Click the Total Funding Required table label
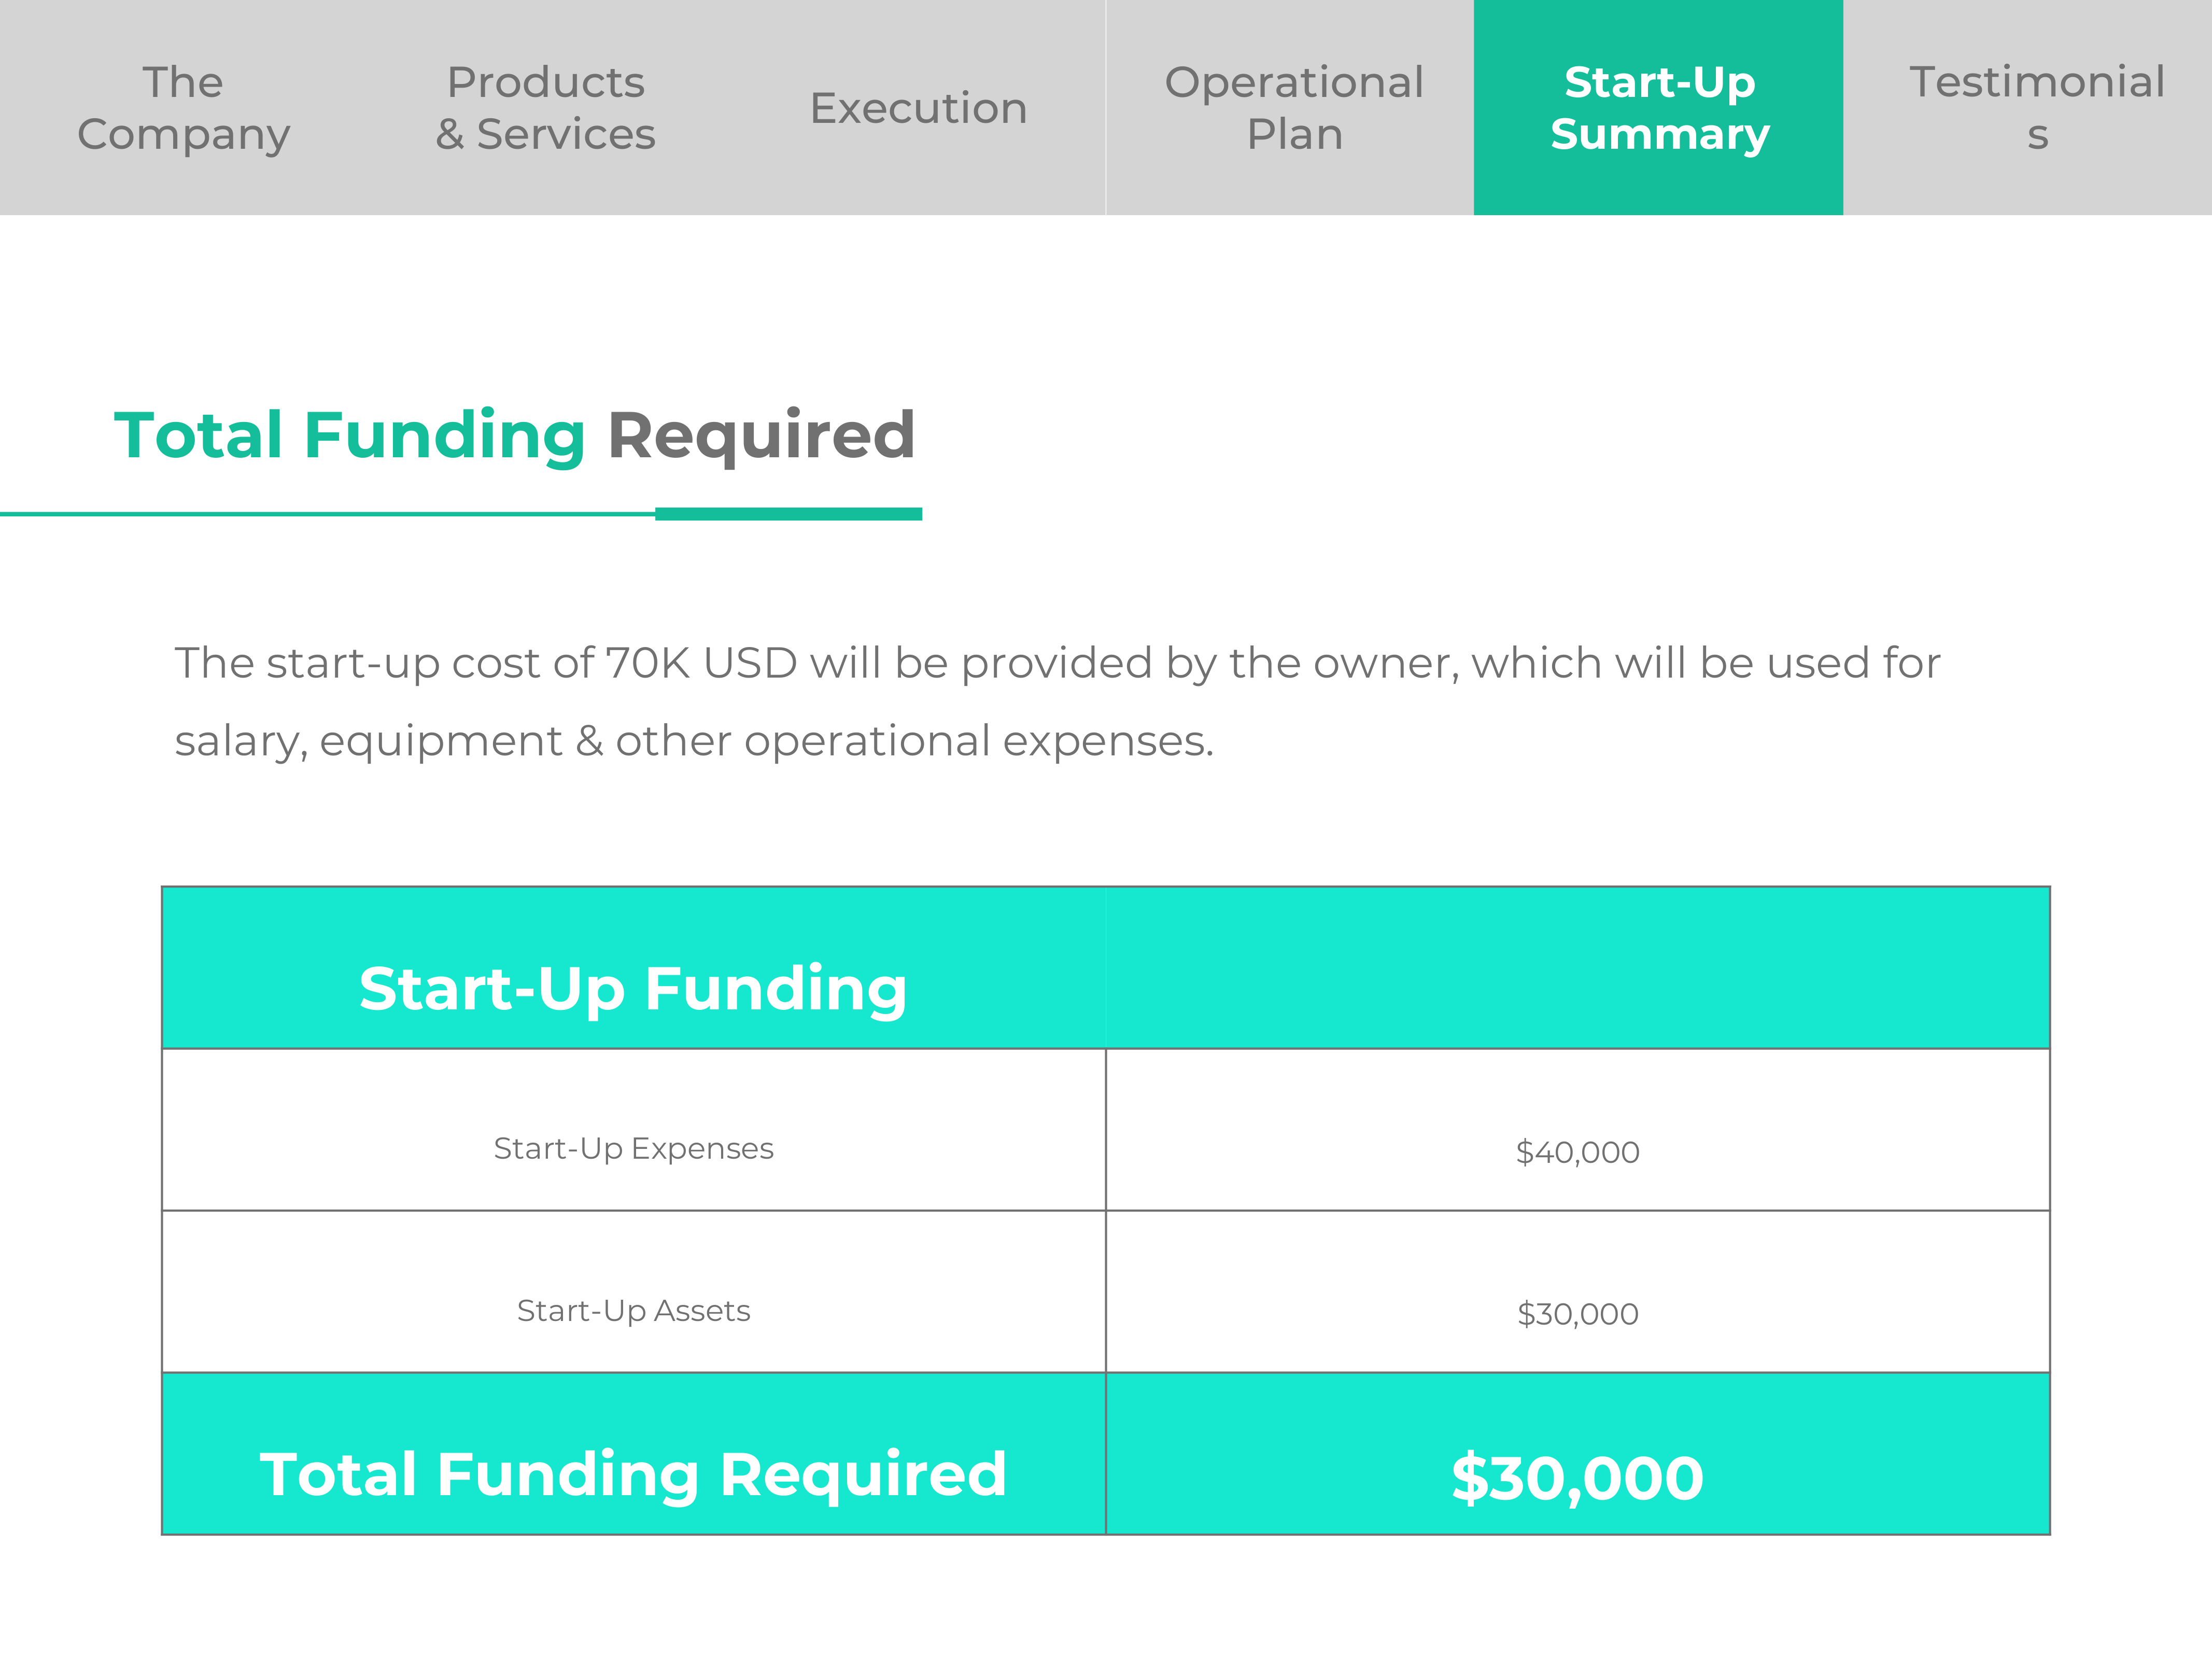2212x1659 pixels. [x=633, y=1475]
